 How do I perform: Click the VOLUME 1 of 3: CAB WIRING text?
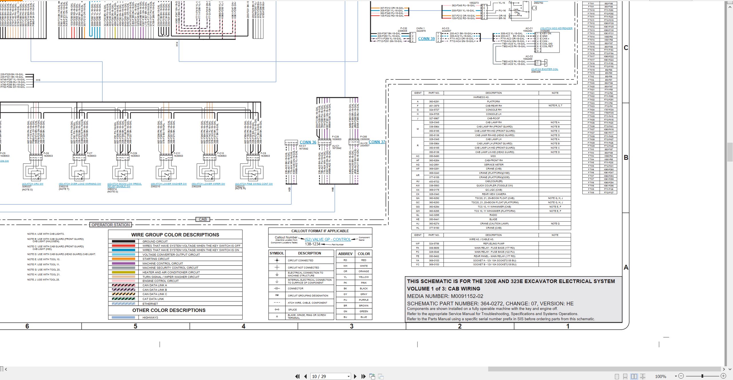point(444,289)
